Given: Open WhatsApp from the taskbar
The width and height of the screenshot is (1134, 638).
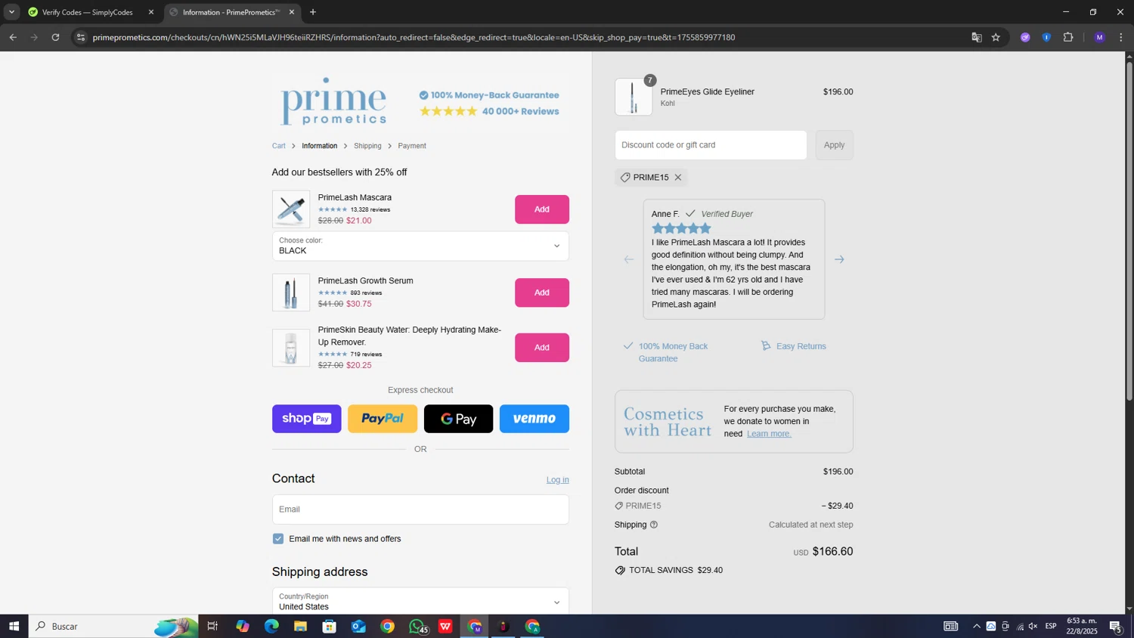Looking at the screenshot, I should (x=417, y=626).
